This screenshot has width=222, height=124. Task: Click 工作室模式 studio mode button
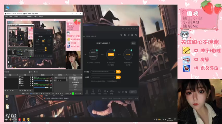(75, 85)
